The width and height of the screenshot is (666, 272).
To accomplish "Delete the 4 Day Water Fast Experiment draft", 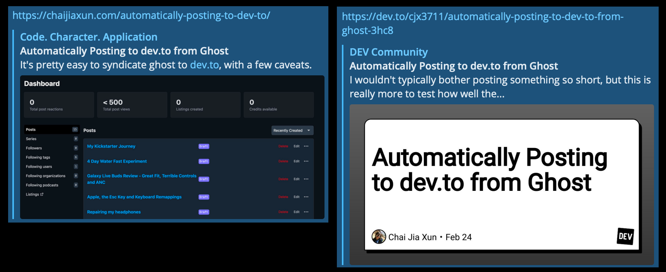I will (283, 161).
